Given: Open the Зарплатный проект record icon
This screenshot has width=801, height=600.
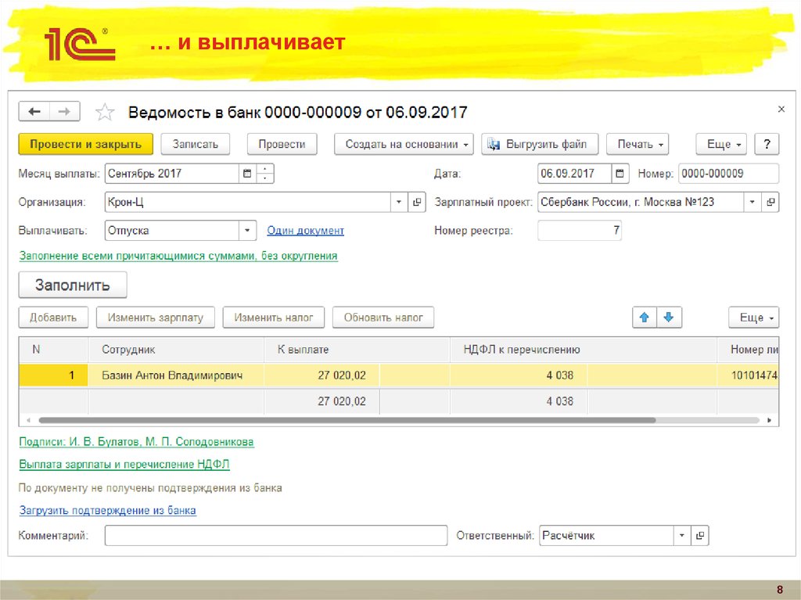Looking at the screenshot, I should pos(770,203).
